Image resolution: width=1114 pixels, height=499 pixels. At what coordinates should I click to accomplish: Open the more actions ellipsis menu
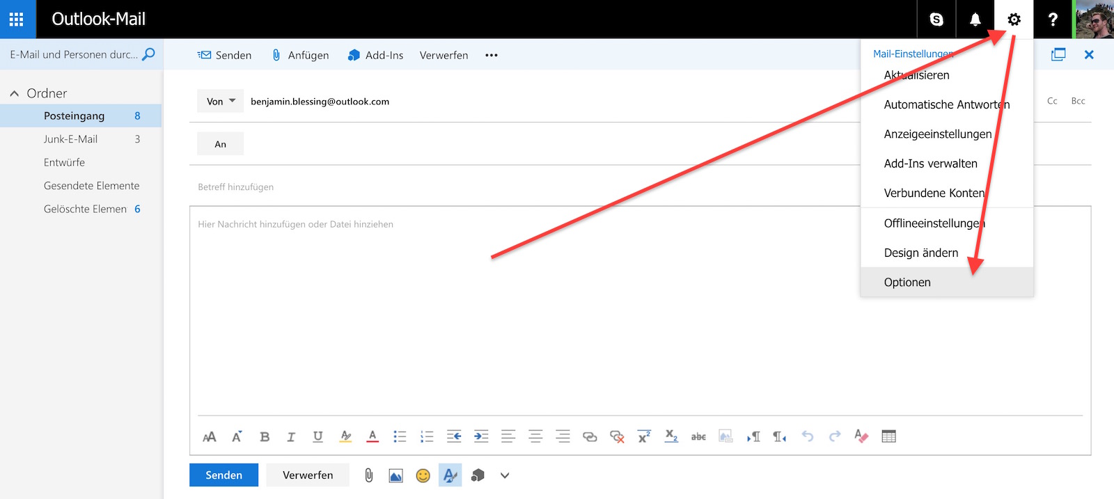click(x=492, y=55)
